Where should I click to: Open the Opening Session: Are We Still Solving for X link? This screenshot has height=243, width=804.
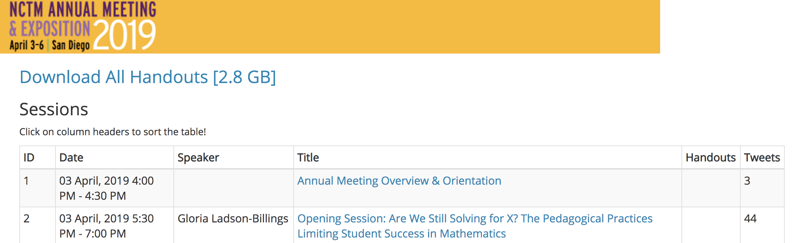click(475, 219)
